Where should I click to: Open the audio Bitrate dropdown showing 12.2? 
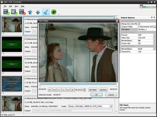coord(154,49)
